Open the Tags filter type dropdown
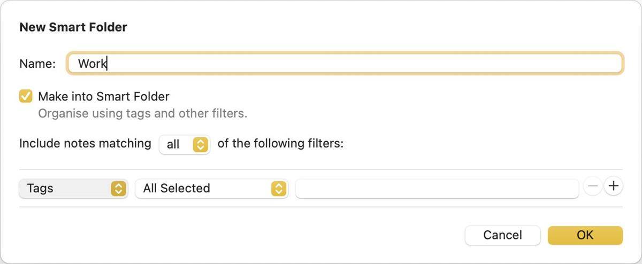Viewport: 642px width, 264px height. tap(73, 188)
